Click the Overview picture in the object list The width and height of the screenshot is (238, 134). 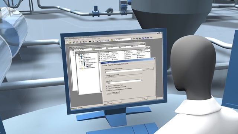129,56
